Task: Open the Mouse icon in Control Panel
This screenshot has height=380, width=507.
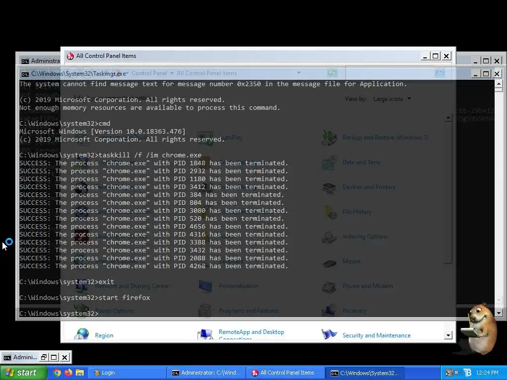Action: tap(329, 262)
